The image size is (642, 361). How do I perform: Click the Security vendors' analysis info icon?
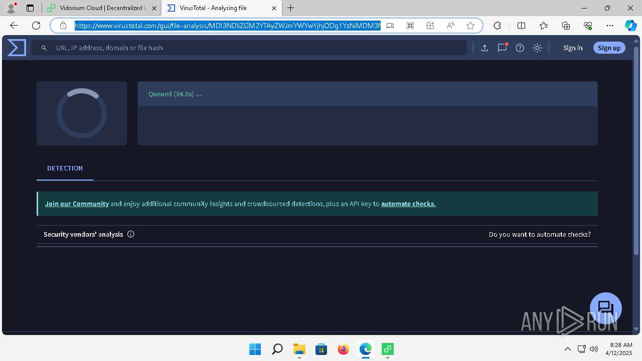[131, 234]
